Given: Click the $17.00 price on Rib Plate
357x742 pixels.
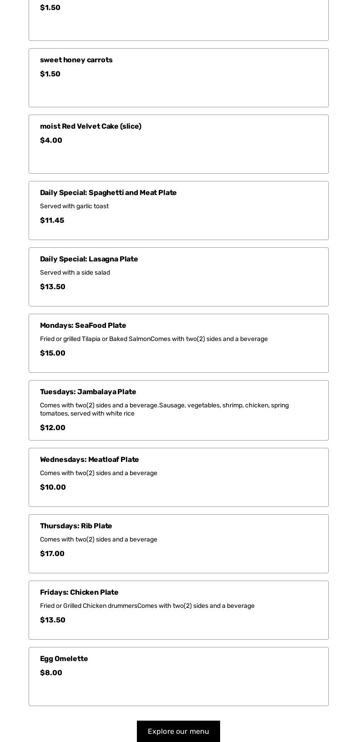Looking at the screenshot, I should 52,553.
